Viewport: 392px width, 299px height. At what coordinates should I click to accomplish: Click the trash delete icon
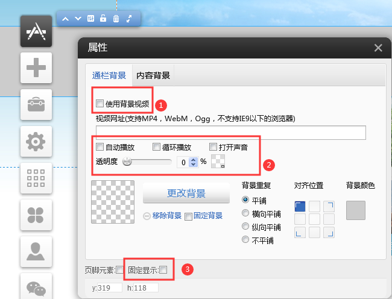click(x=116, y=19)
